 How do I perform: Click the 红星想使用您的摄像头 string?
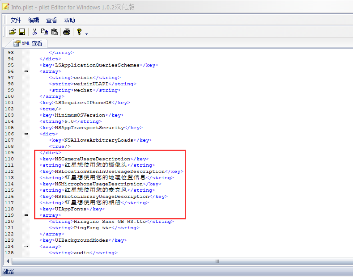(x=96, y=165)
